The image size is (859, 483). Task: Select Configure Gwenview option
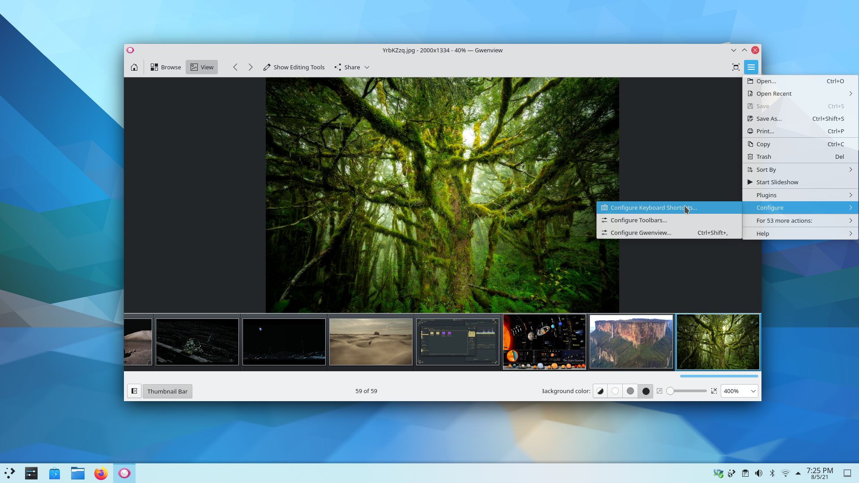point(641,233)
